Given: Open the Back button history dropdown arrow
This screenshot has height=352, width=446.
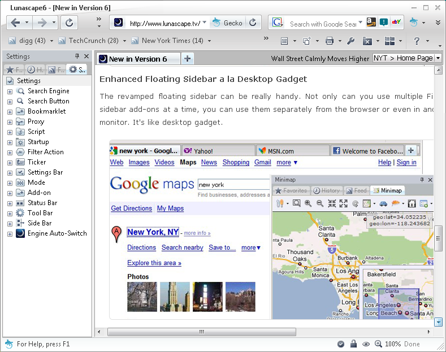Looking at the screenshot, I should 27,23.
